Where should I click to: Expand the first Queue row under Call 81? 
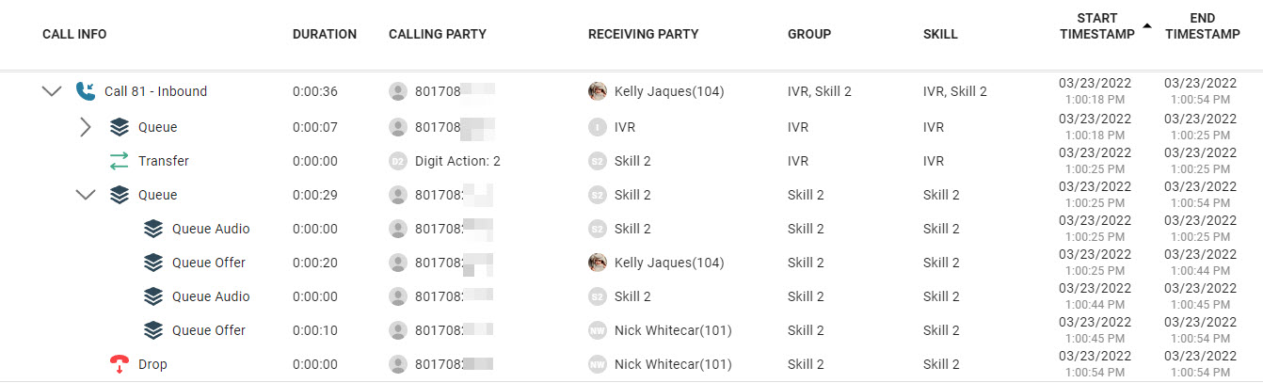(x=86, y=127)
